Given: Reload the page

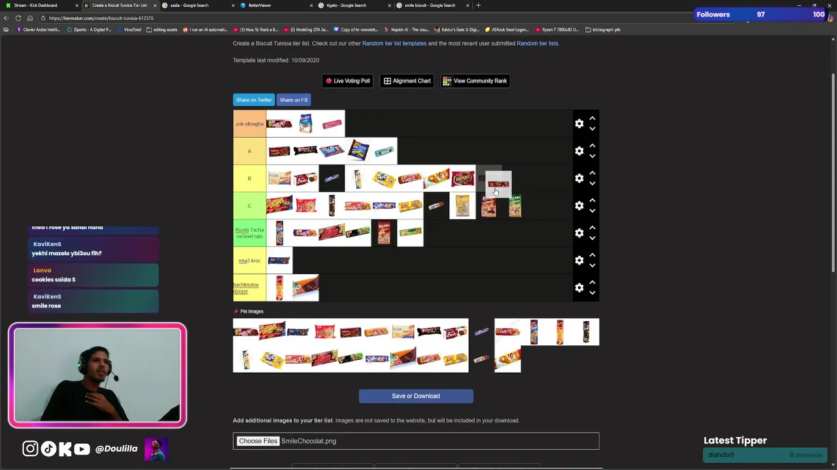Looking at the screenshot, I should pos(18,18).
